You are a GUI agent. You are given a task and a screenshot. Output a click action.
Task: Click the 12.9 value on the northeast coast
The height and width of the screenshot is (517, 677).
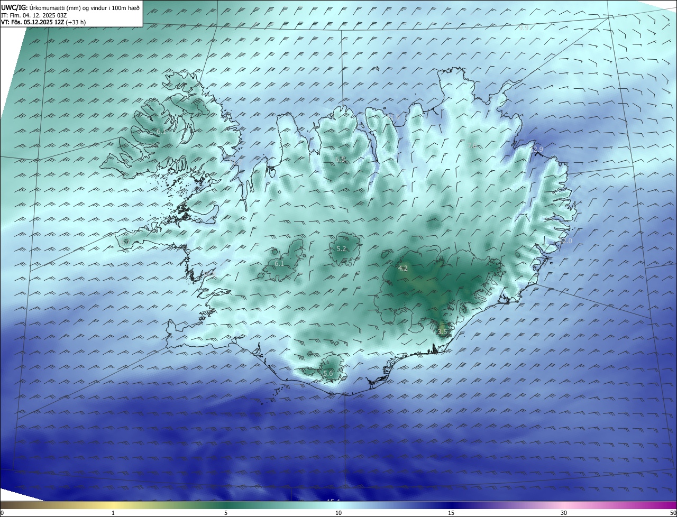click(536, 150)
